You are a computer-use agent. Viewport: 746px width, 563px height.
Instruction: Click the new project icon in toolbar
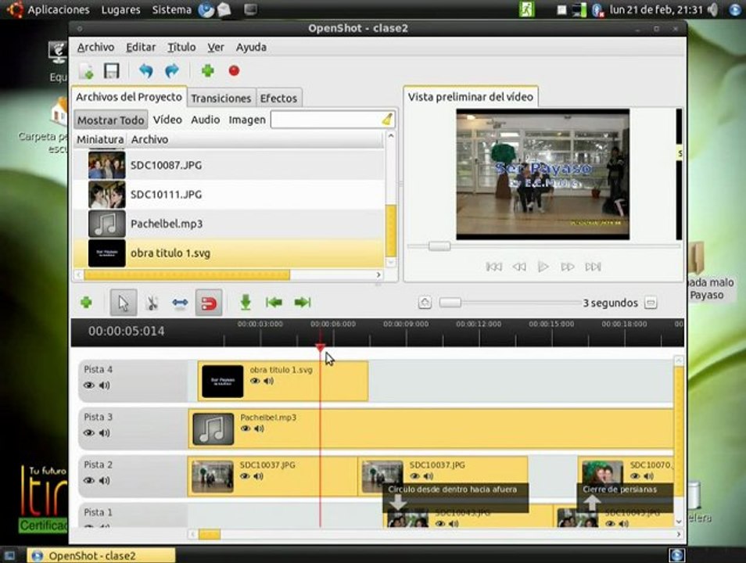(x=86, y=71)
